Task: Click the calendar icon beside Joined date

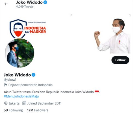Action: tap(24, 103)
